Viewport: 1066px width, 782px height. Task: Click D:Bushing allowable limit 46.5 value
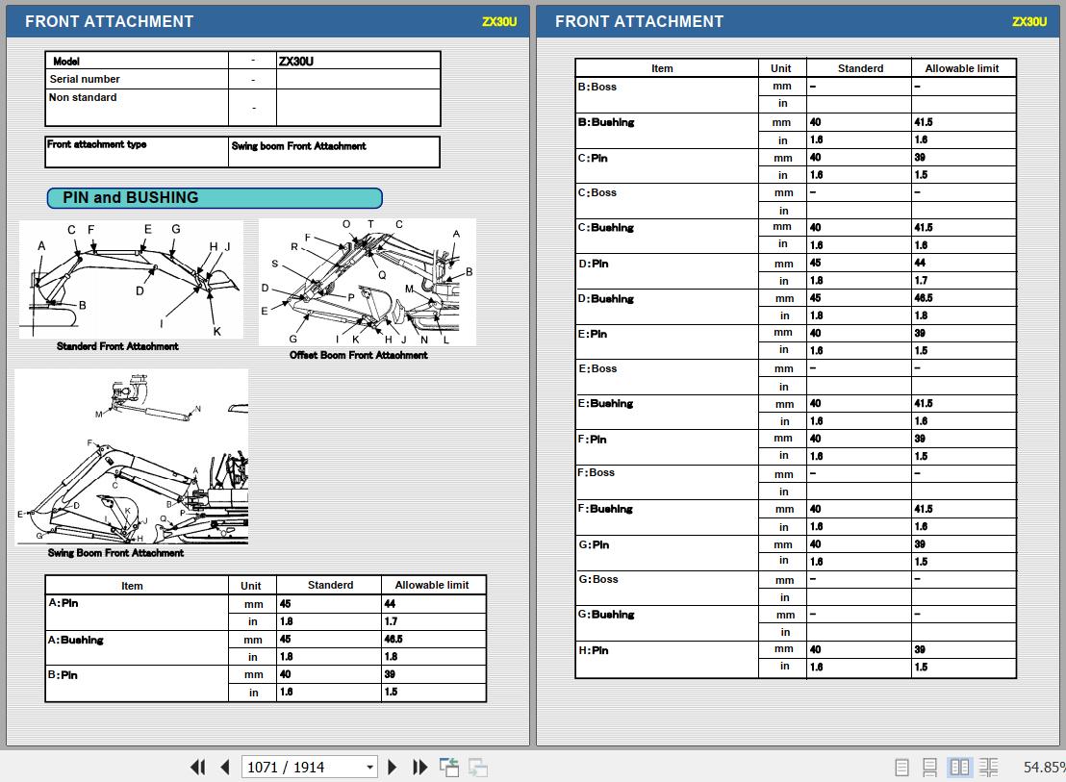point(924,298)
